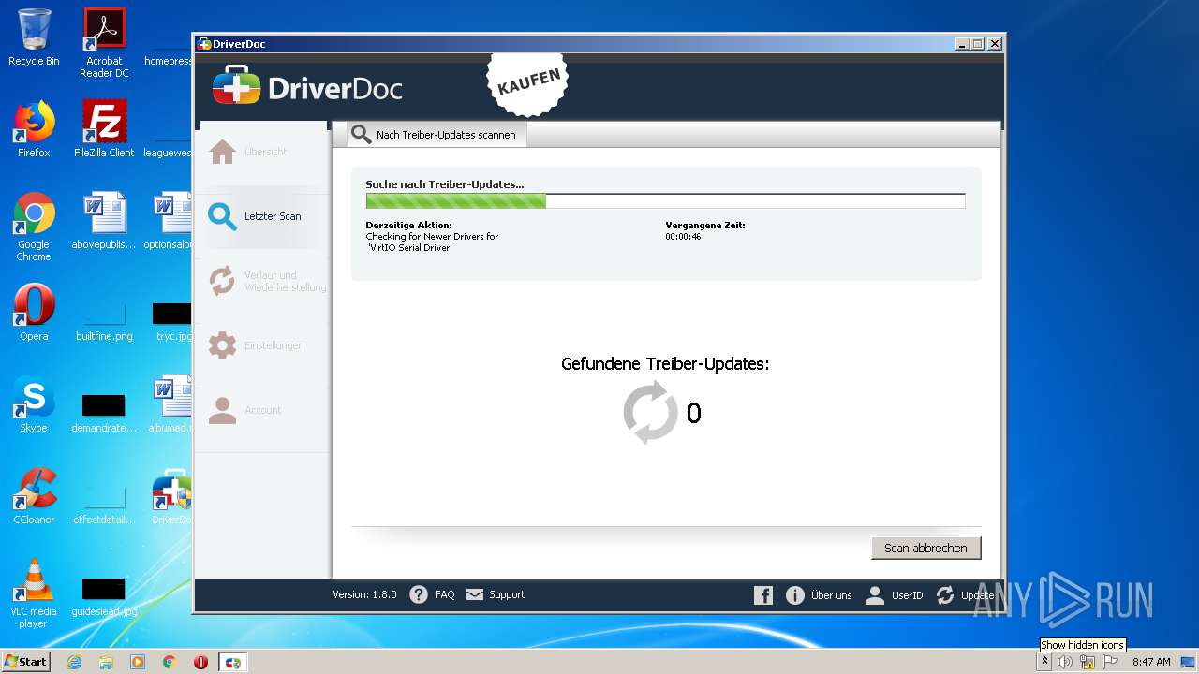Click the Gefundene Treiber-Updates heading
The height and width of the screenshot is (674, 1199).
click(x=665, y=363)
